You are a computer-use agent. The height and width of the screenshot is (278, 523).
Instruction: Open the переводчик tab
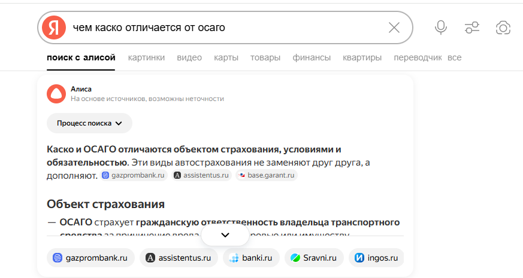[x=418, y=57]
